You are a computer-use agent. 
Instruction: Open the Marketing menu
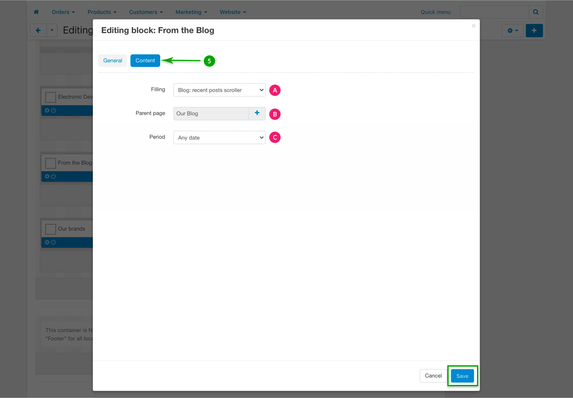[191, 12]
